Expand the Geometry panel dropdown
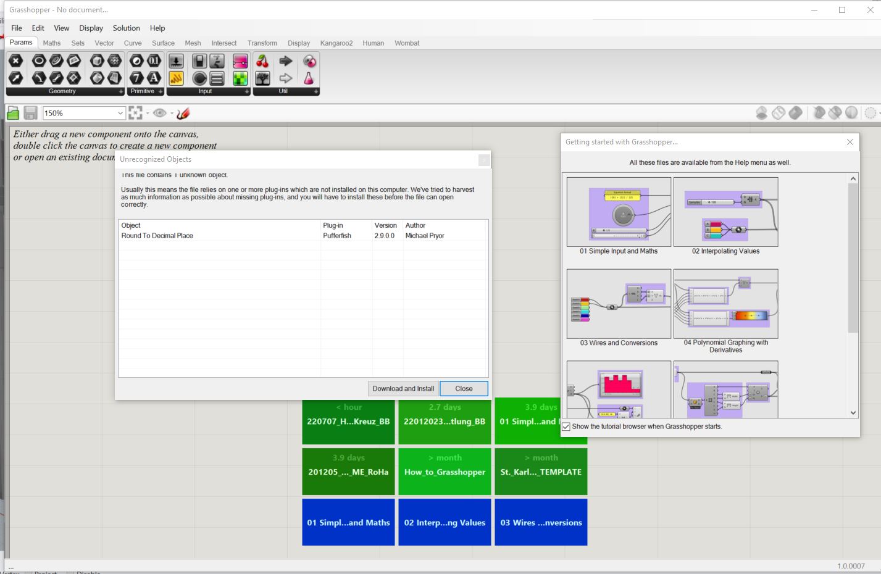 (x=121, y=91)
